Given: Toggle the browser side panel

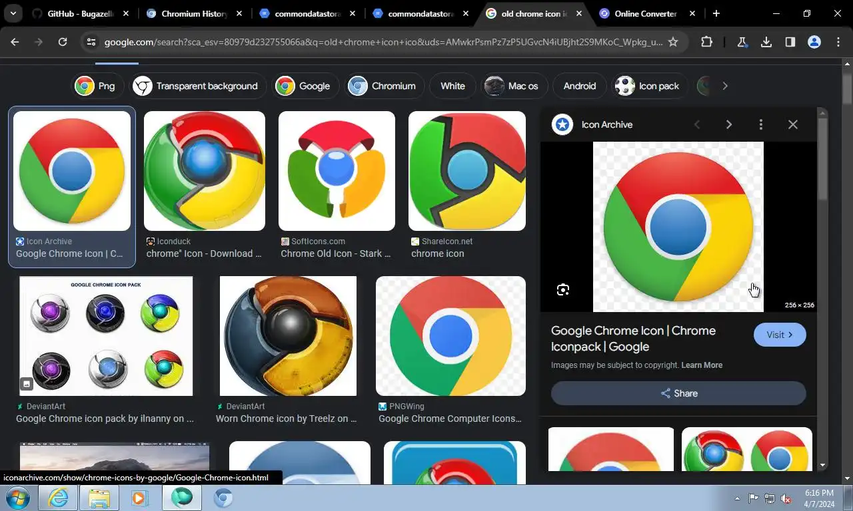Looking at the screenshot, I should (x=790, y=42).
